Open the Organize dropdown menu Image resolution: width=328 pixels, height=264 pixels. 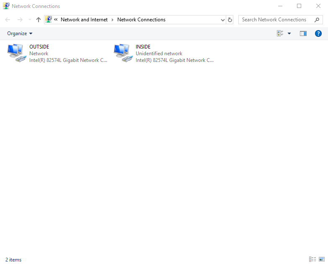[20, 33]
